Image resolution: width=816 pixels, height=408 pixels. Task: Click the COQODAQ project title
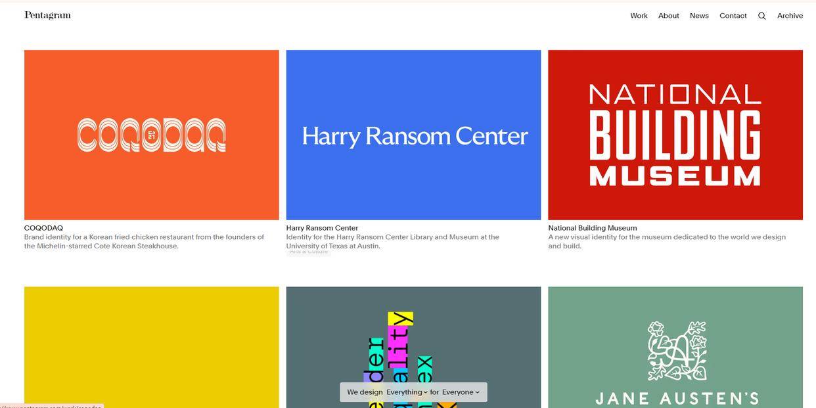(x=43, y=228)
